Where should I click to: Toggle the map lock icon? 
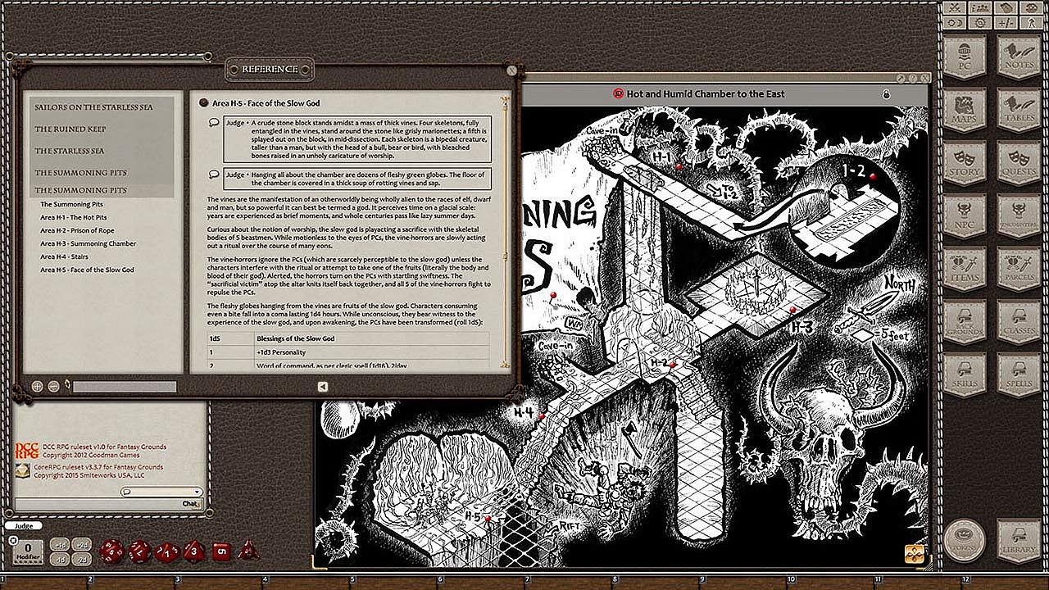886,94
